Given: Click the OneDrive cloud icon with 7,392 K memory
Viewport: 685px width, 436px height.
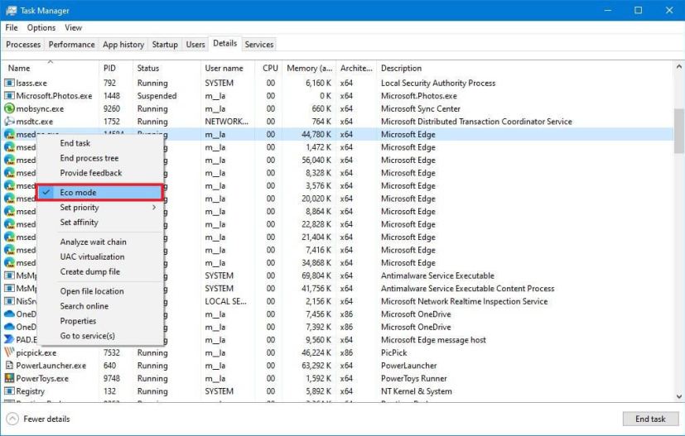Looking at the screenshot, I should (x=9, y=327).
